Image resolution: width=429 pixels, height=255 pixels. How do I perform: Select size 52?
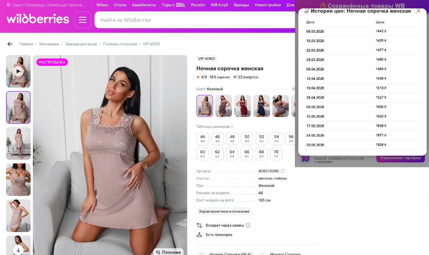(x=262, y=139)
